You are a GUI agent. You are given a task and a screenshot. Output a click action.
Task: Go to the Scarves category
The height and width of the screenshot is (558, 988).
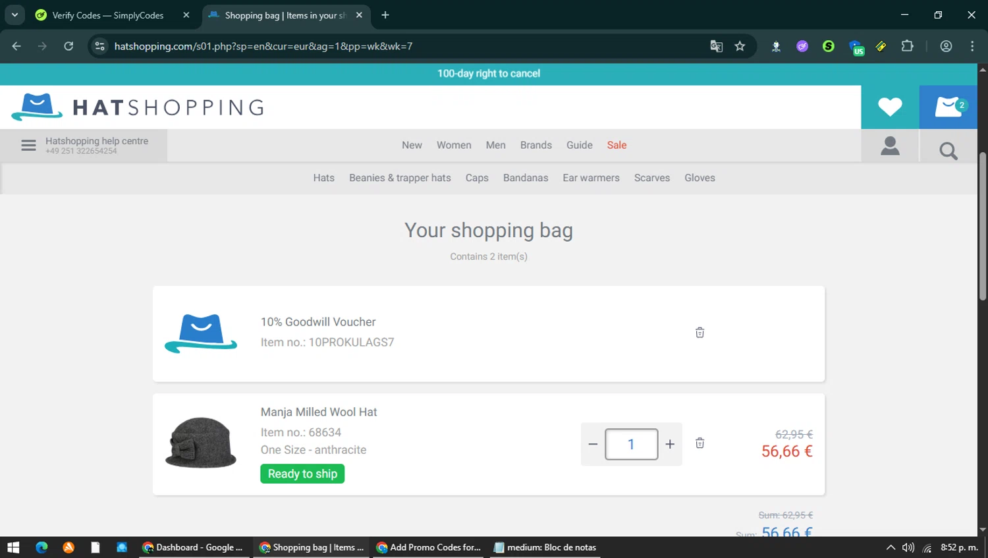[x=652, y=178]
